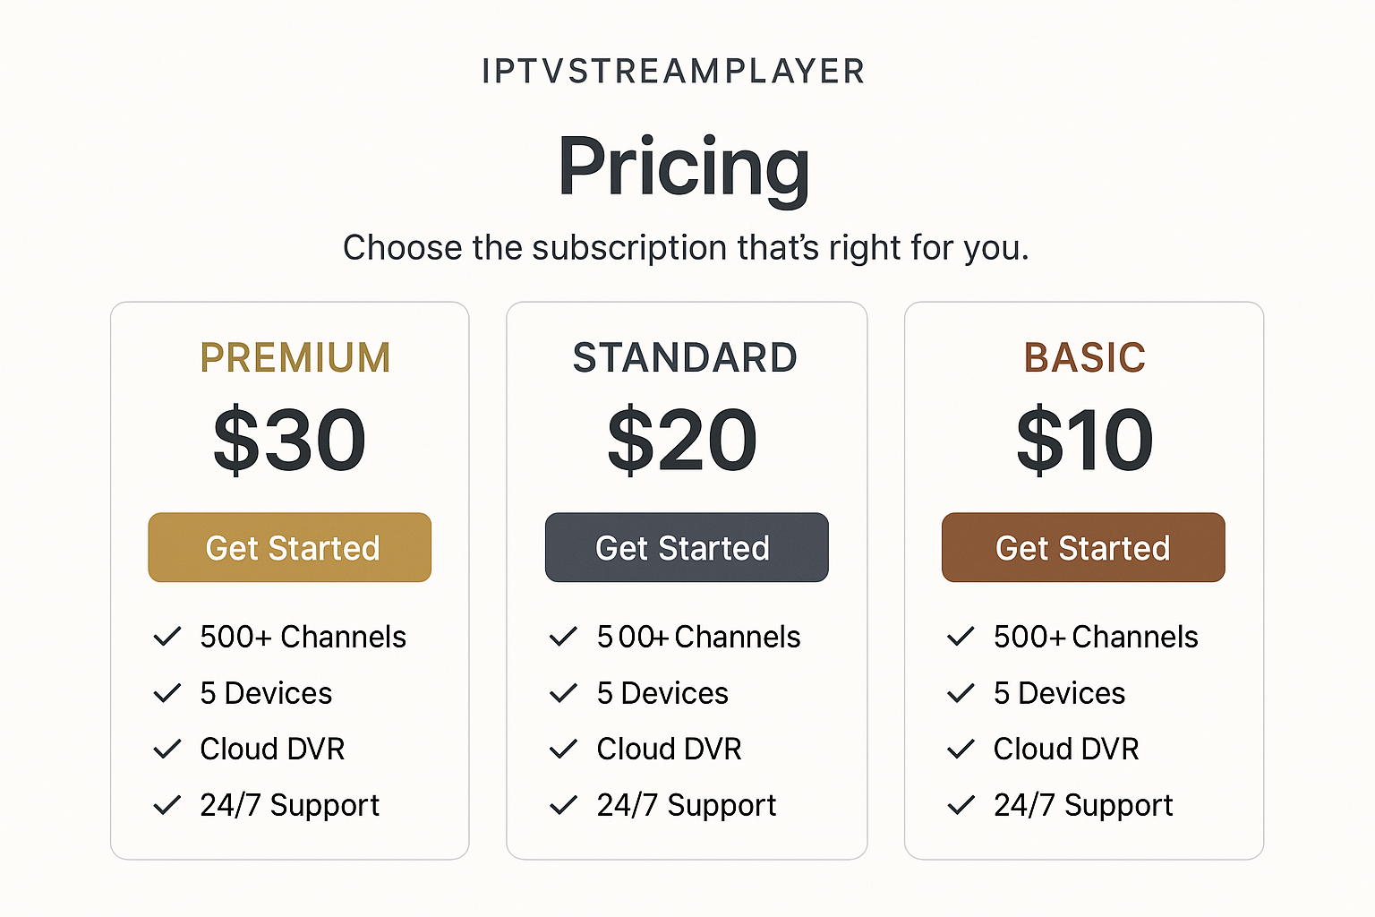1375x917 pixels.
Task: Click the checkmark beside Standard 500+ Channels
Action: tap(563, 637)
